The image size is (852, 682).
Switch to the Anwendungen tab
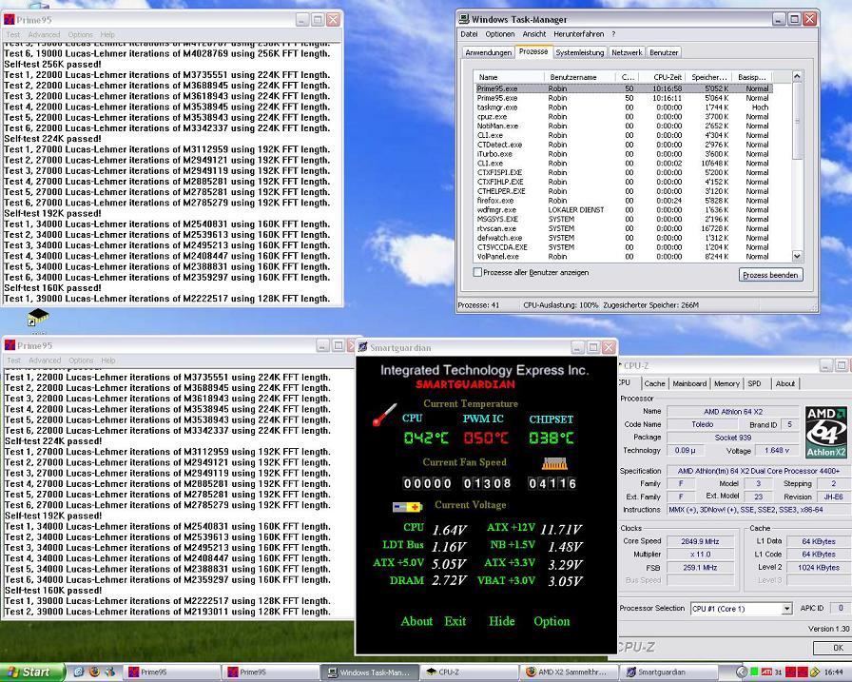tap(489, 52)
